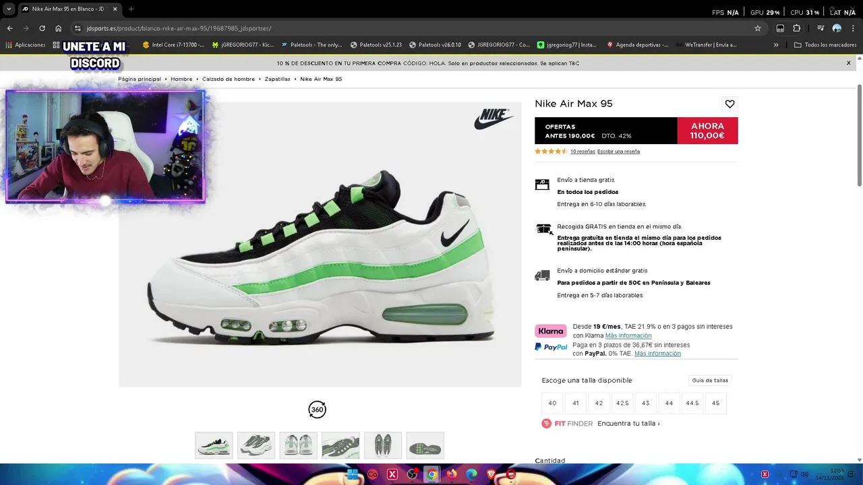Viewport: 863px width, 485px height.
Task: Show the first side-view shoe thumbnail
Action: coord(214,445)
